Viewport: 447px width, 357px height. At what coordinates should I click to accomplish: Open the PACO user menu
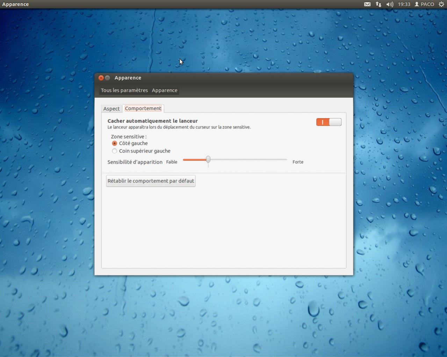point(424,4)
